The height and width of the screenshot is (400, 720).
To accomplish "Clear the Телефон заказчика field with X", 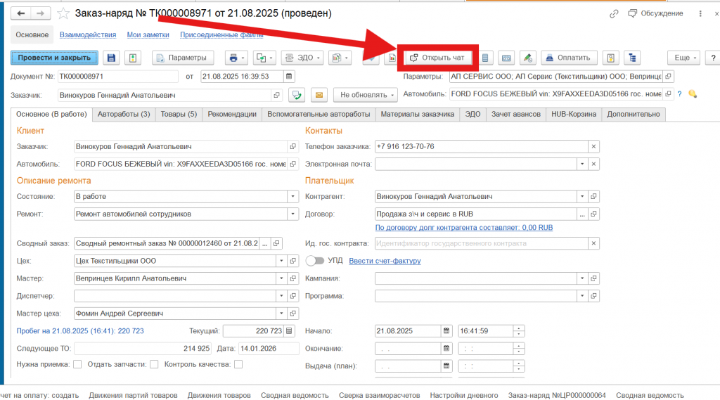I will pos(593,146).
